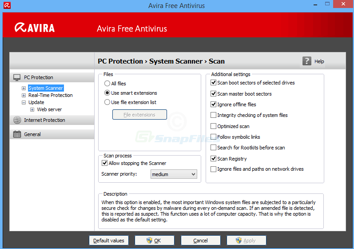Image resolution: width=354 pixels, height=249 pixels.
Task: Click the Cancel button
Action: tap(200, 241)
